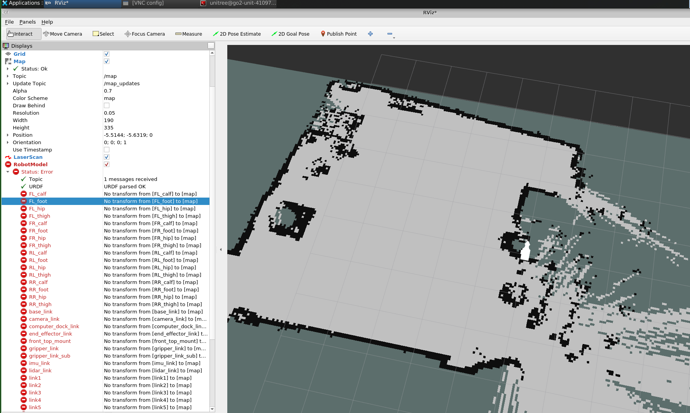The height and width of the screenshot is (413, 690).
Task: Toggle the Draw Behind checkbox
Action: (107, 106)
